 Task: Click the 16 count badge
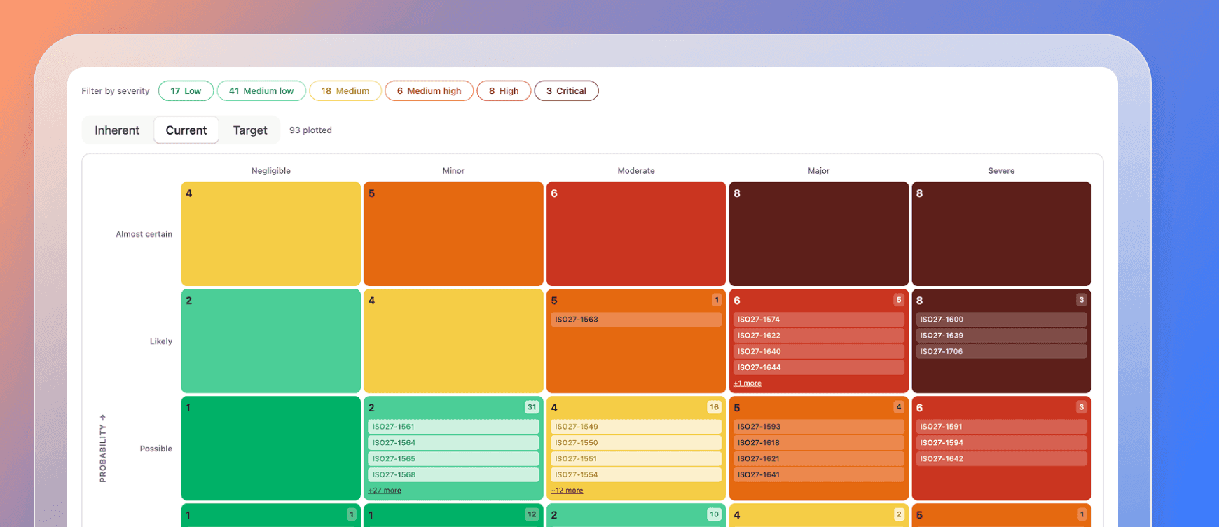tap(714, 407)
